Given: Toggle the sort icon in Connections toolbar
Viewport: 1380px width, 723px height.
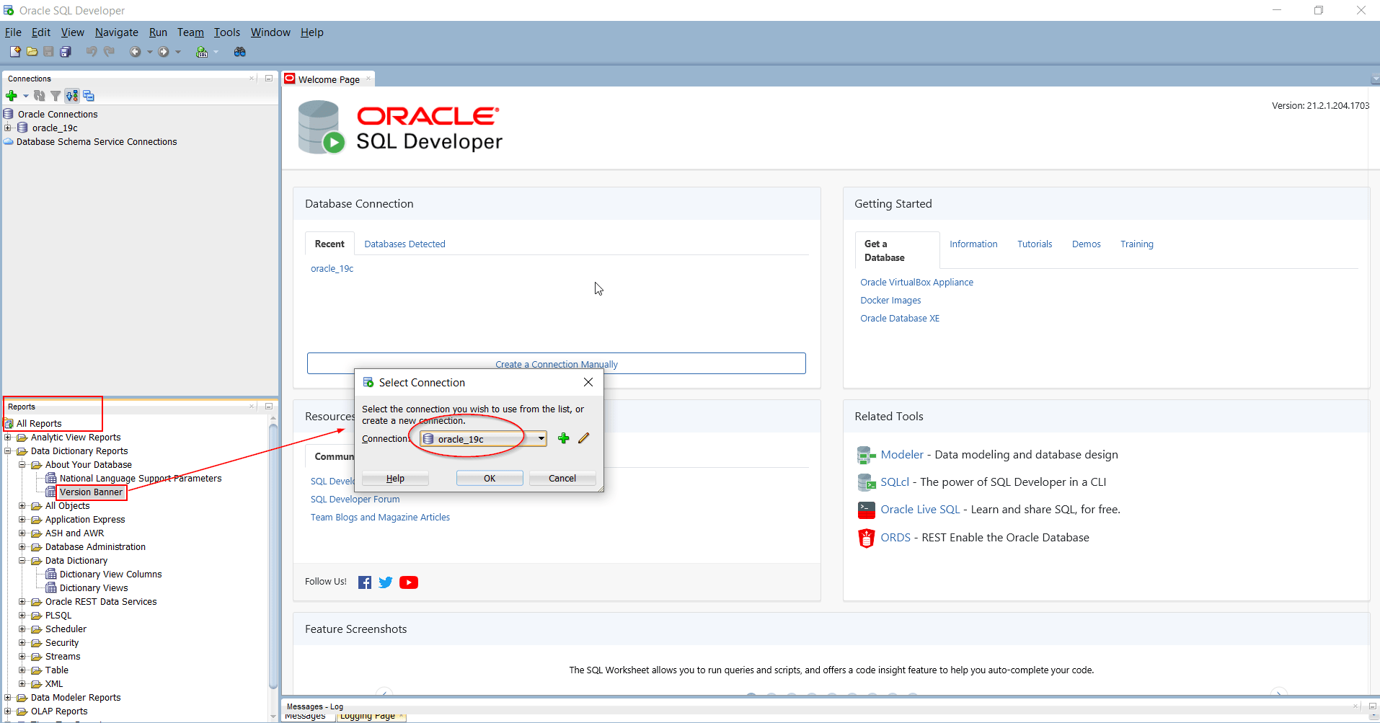Looking at the screenshot, I should pos(71,95).
